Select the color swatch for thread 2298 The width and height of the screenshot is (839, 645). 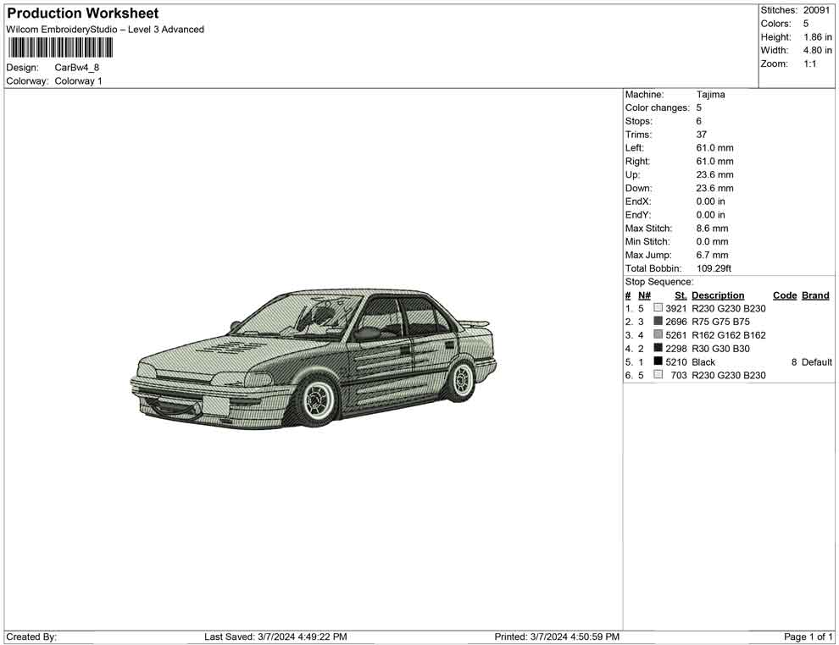(x=658, y=348)
